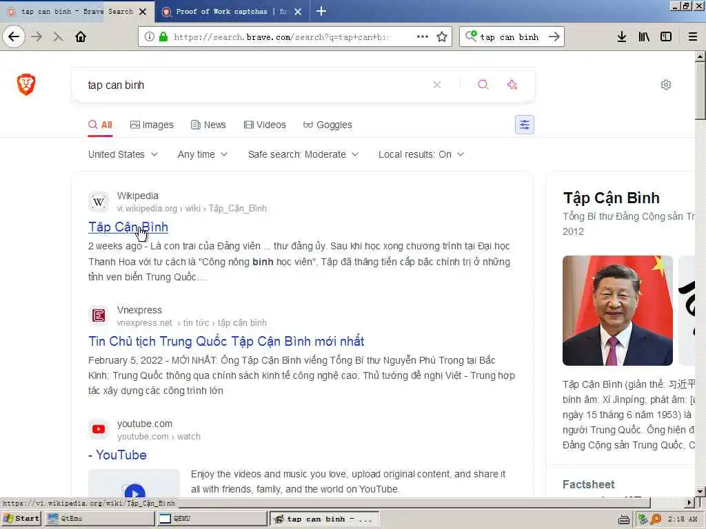706x529 pixels.
Task: Click the network tray icon by the clock
Action: 643,519
